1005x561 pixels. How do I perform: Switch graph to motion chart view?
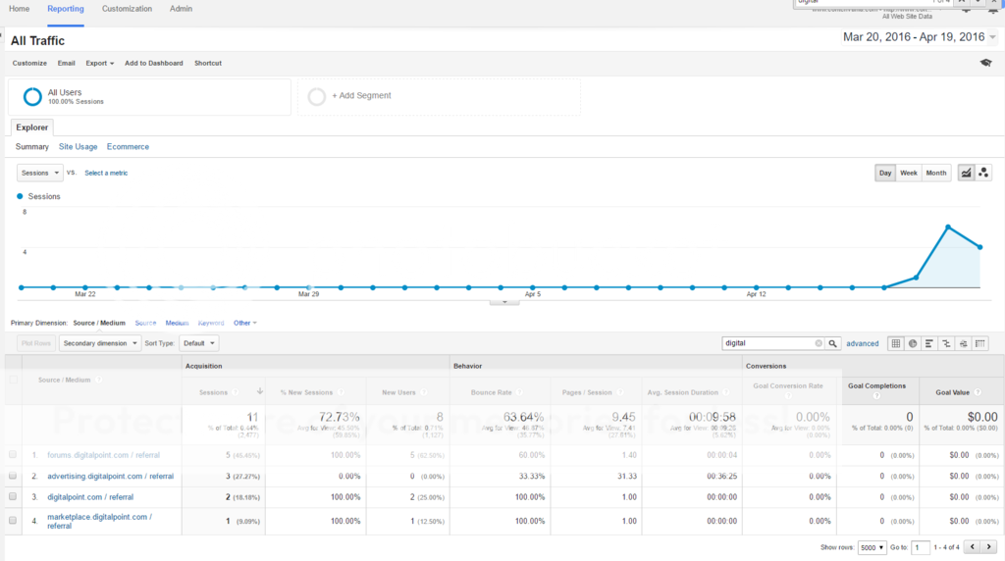983,173
